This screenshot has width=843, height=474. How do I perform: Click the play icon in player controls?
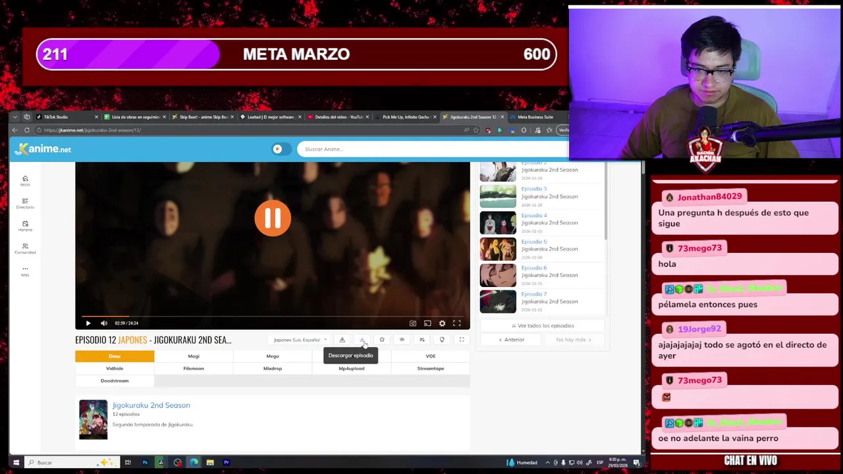[88, 323]
